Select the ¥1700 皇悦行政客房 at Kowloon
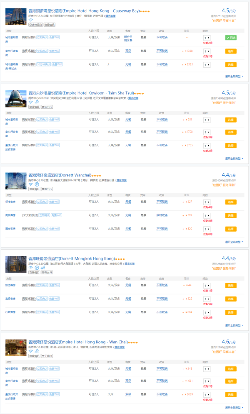 click(231, 132)
